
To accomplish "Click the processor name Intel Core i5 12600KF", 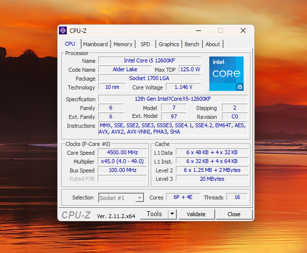I will pos(150,60).
